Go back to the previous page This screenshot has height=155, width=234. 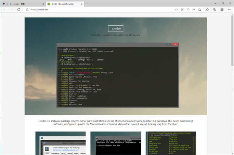pyautogui.click(x=5, y=9)
